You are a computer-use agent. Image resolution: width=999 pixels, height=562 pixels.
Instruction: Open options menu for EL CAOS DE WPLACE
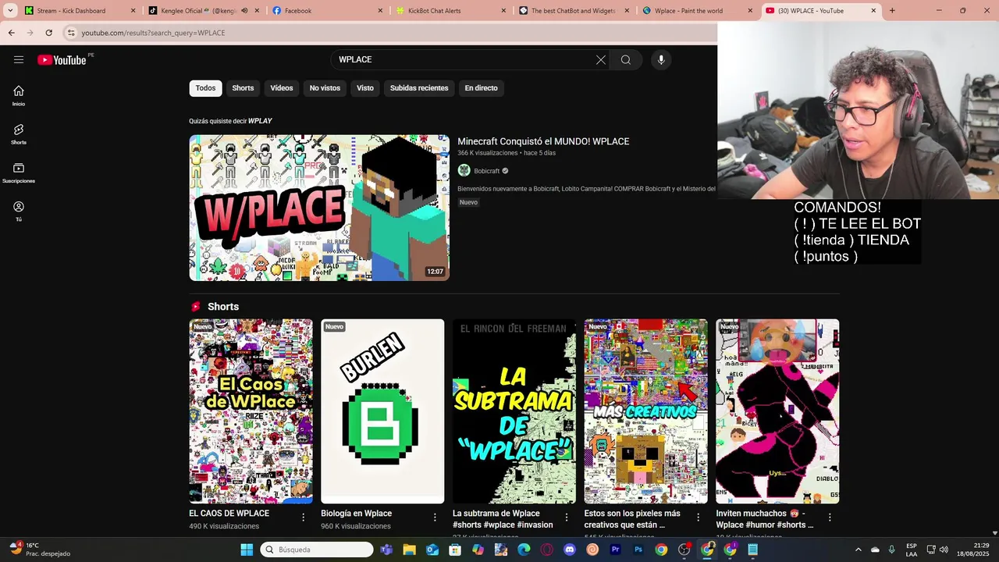point(304,518)
